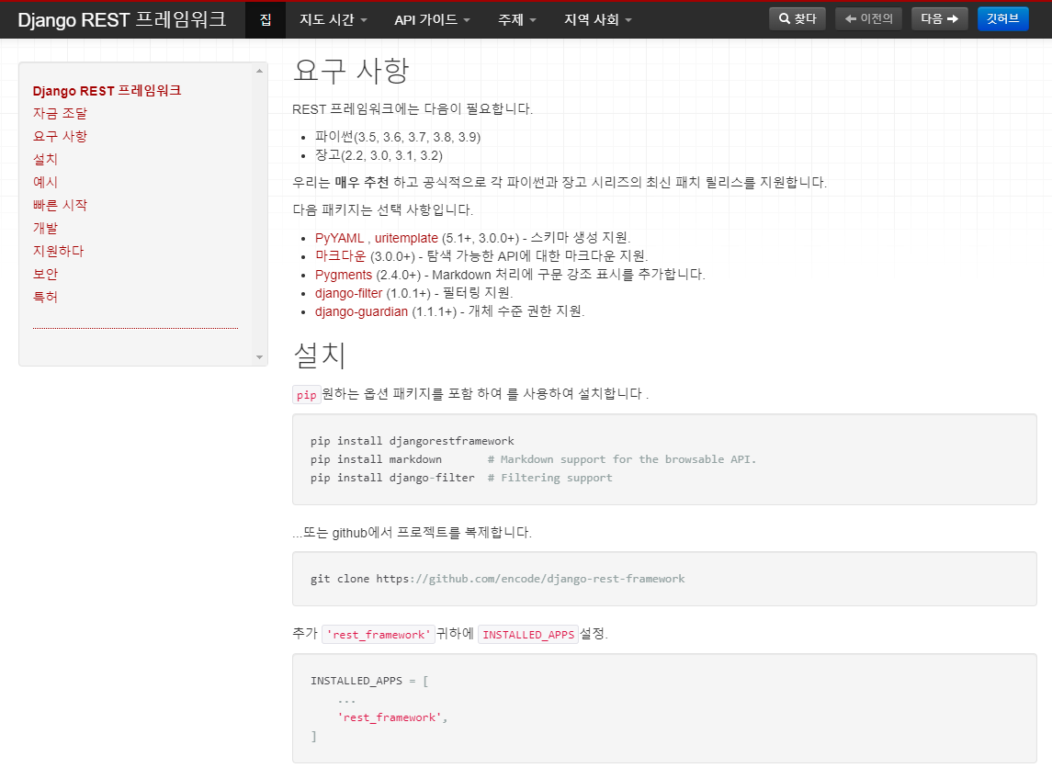Expand the API 가이드 dropdown
Image resolution: width=1052 pixels, height=779 pixels.
coord(432,20)
